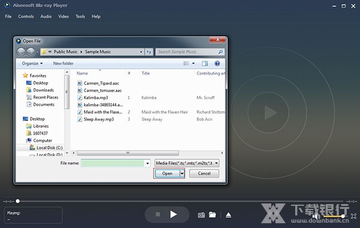This screenshot has width=360, height=228.
Task: Click the search magnifier icon in the dialog
Action: (220, 52)
